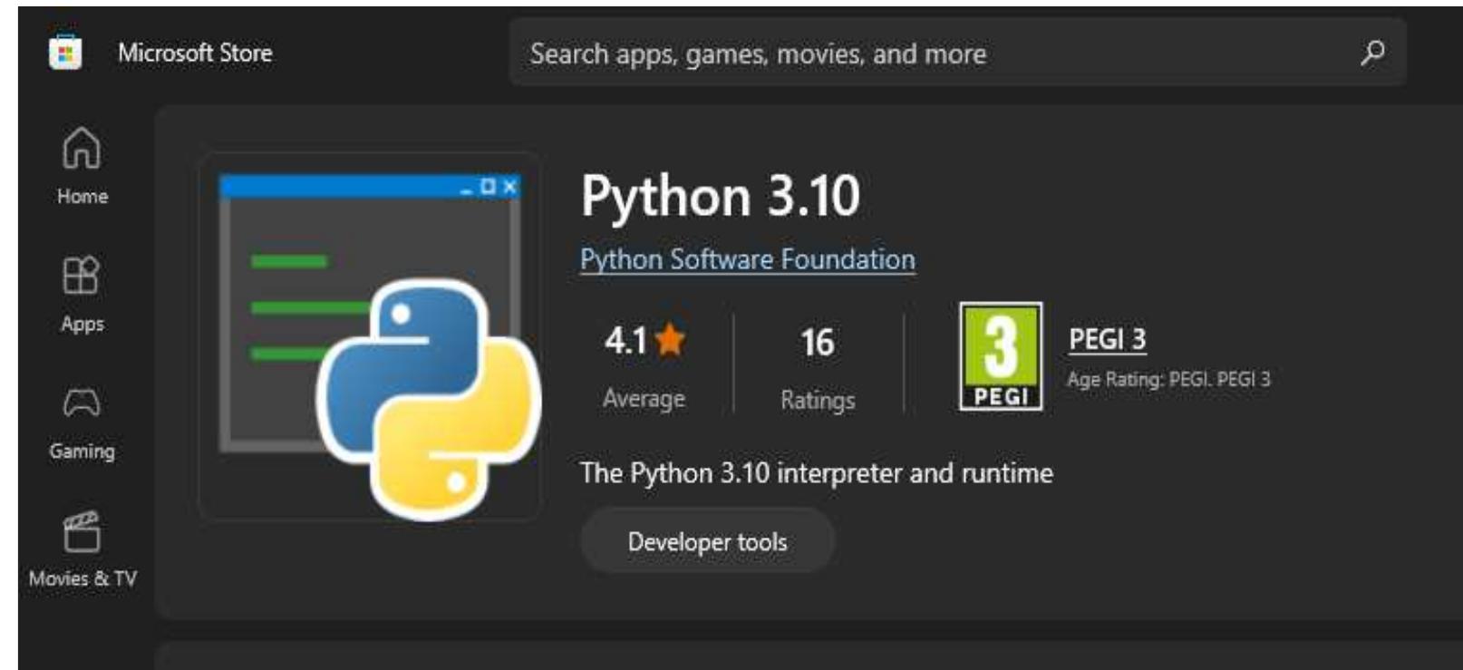1463x670 pixels.
Task: Click the 4.1 Average rating score
Action: pyautogui.click(x=626, y=342)
